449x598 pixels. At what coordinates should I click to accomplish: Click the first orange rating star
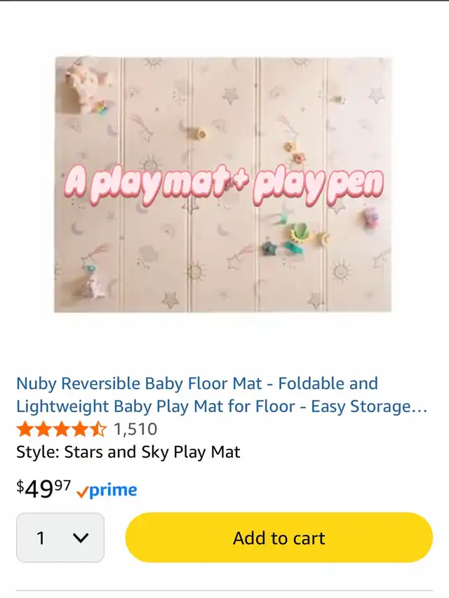[x=25, y=429]
